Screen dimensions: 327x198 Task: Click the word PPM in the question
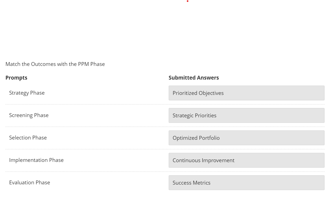(x=84, y=64)
